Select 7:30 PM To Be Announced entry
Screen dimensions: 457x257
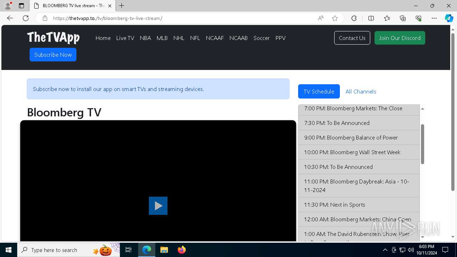point(359,123)
